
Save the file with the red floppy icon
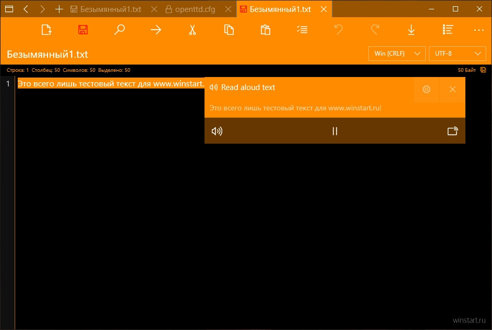tap(83, 30)
